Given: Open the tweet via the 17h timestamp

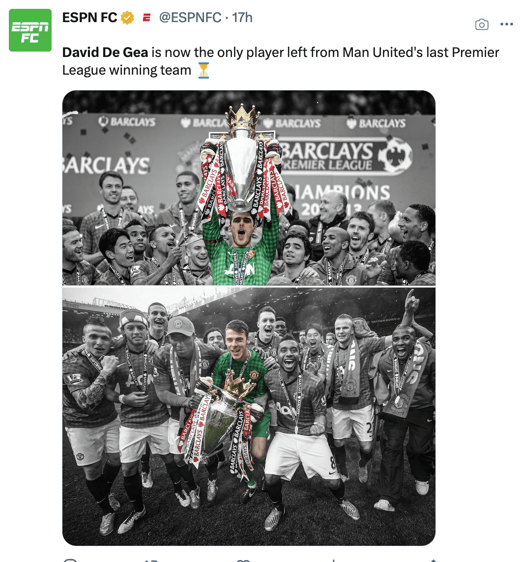Looking at the screenshot, I should [x=242, y=18].
